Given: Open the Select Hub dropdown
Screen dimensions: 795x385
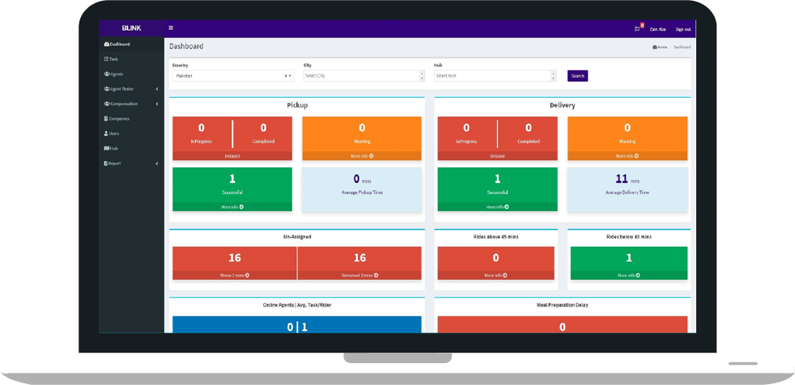Looking at the screenshot, I should 495,76.
